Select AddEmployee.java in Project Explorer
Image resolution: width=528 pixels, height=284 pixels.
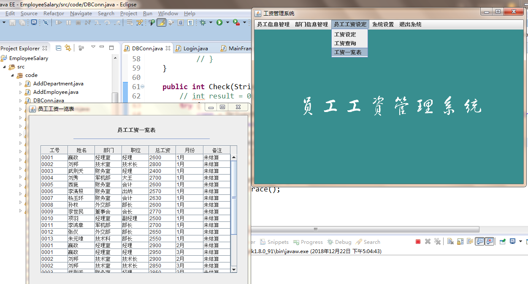point(56,92)
